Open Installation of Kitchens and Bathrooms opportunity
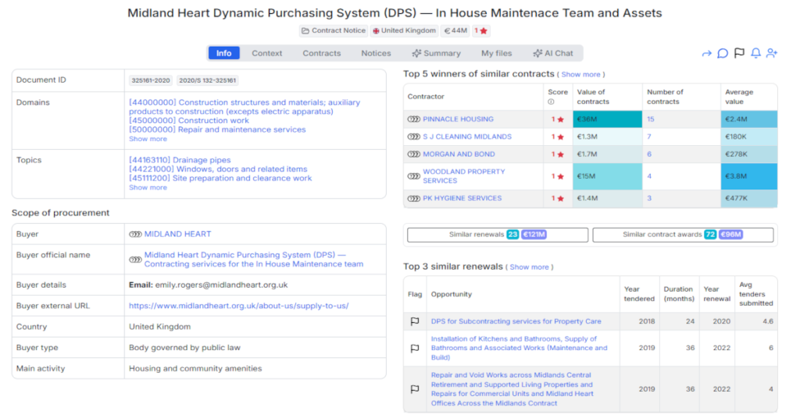 point(519,349)
